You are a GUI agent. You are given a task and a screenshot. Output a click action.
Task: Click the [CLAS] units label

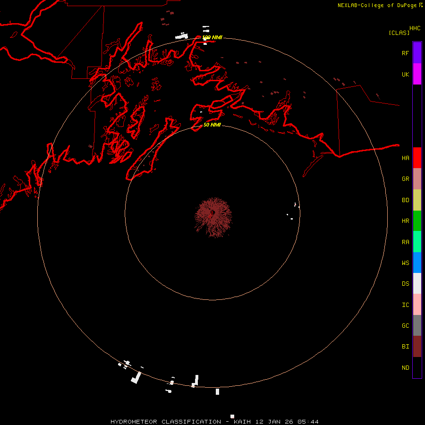399,33
